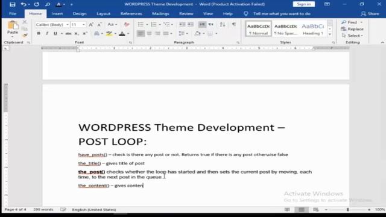Open the File tab
The width and height of the screenshot is (386, 217).
point(13,14)
